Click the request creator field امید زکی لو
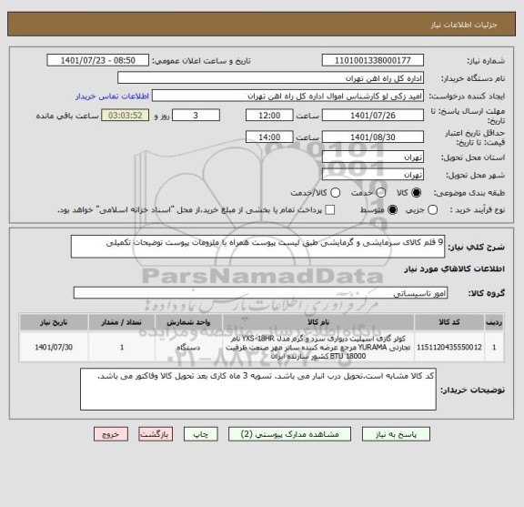Screen dimensions: 524x507 [287, 96]
